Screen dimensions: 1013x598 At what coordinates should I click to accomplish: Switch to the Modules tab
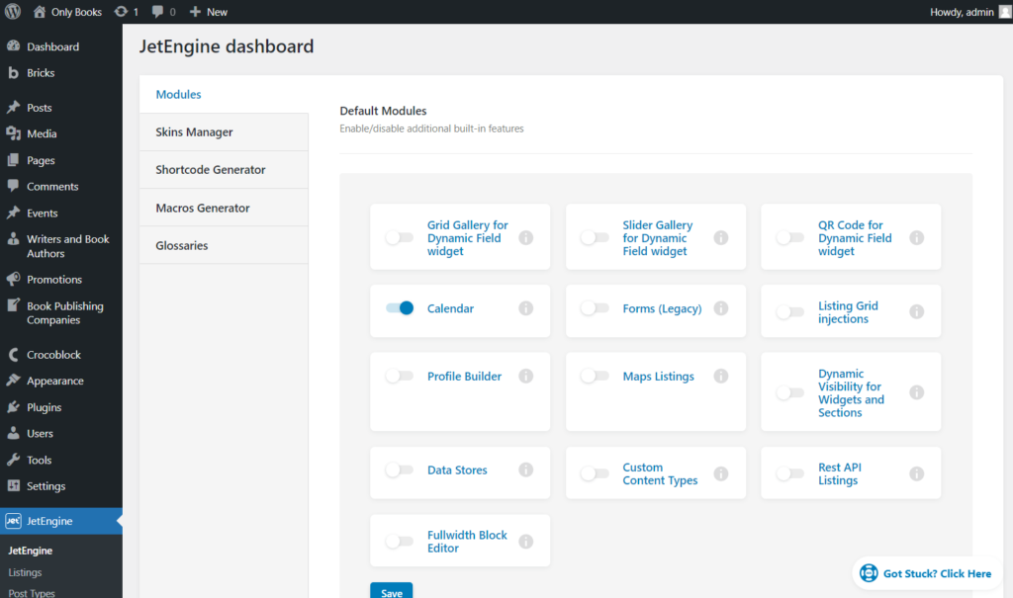click(x=224, y=94)
